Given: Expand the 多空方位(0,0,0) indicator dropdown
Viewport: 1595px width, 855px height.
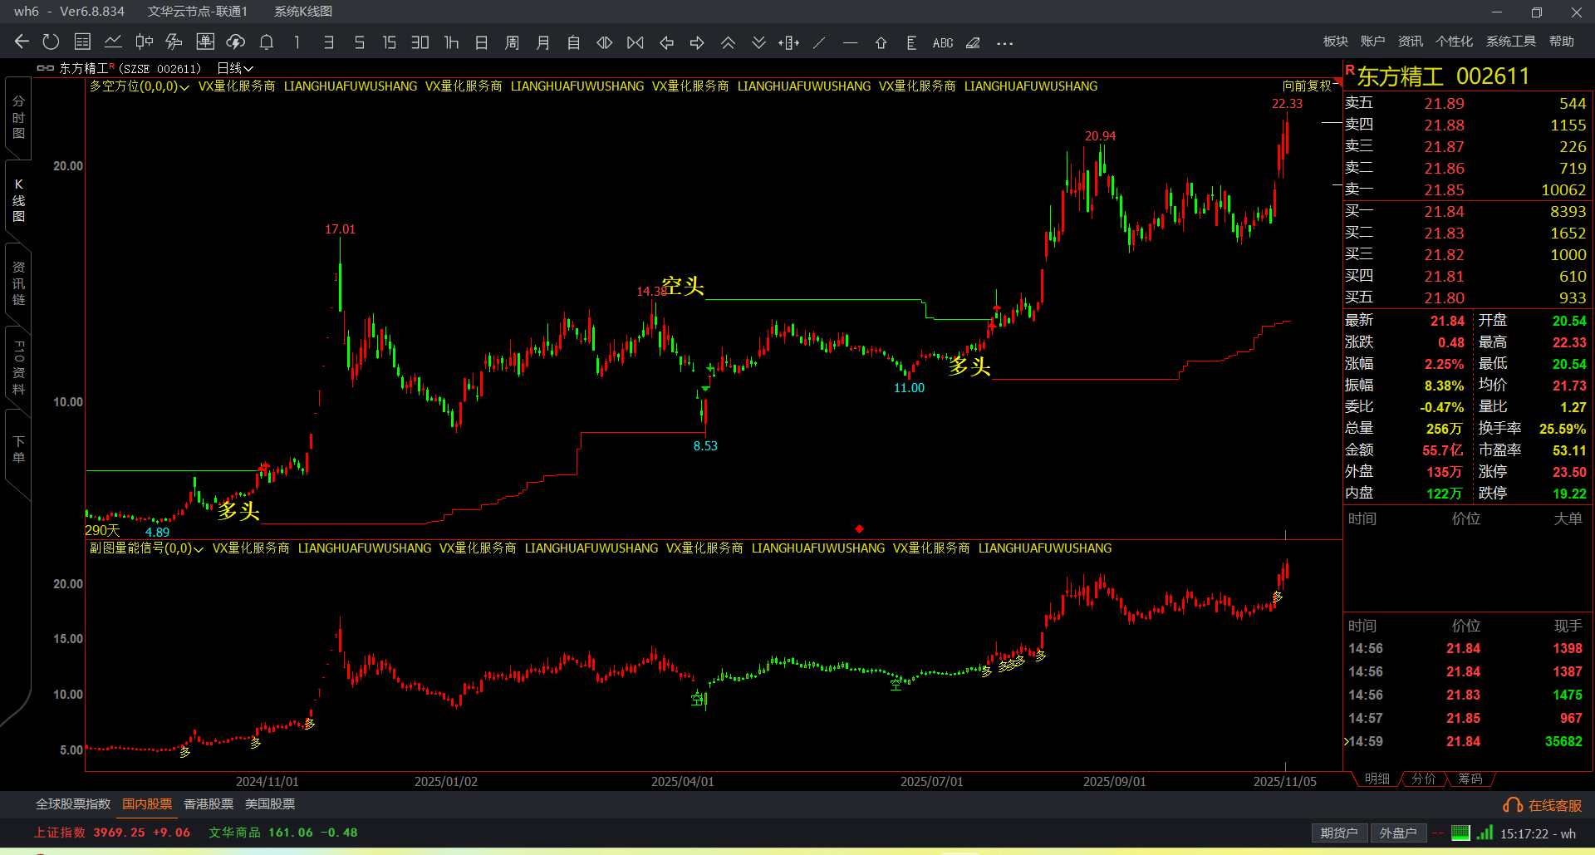Looking at the screenshot, I should 140,86.
